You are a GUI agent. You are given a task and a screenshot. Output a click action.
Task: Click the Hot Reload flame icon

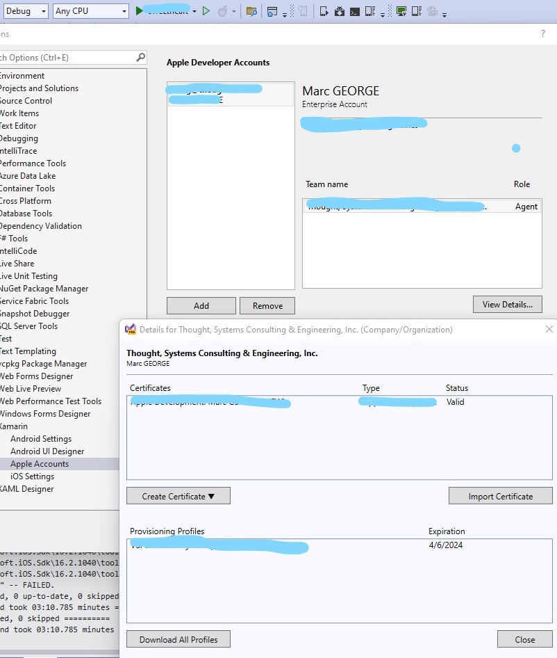pos(222,11)
